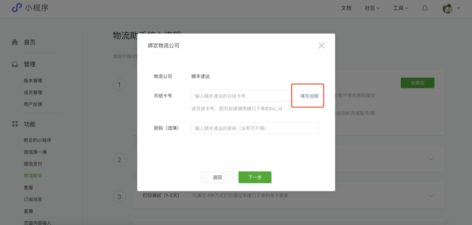Open 用户反馈 in the sidebar

(33, 104)
